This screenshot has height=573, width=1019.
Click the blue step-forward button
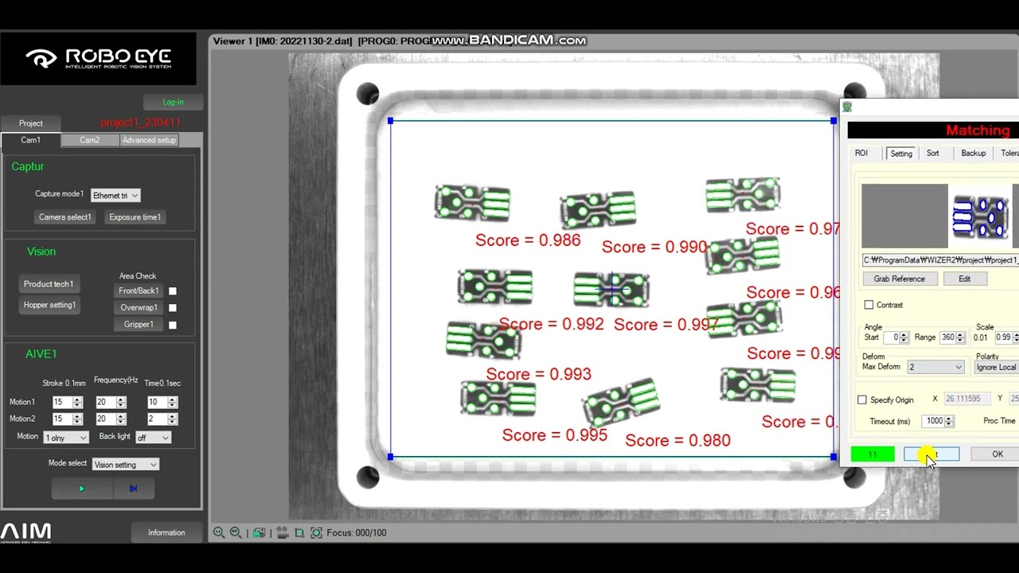(133, 489)
